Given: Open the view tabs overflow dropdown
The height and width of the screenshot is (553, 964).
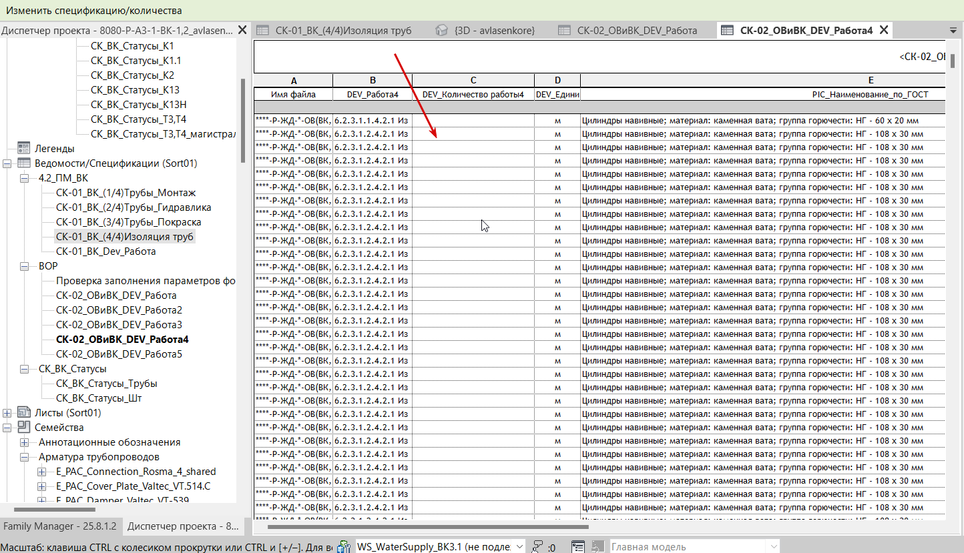Looking at the screenshot, I should [x=953, y=31].
